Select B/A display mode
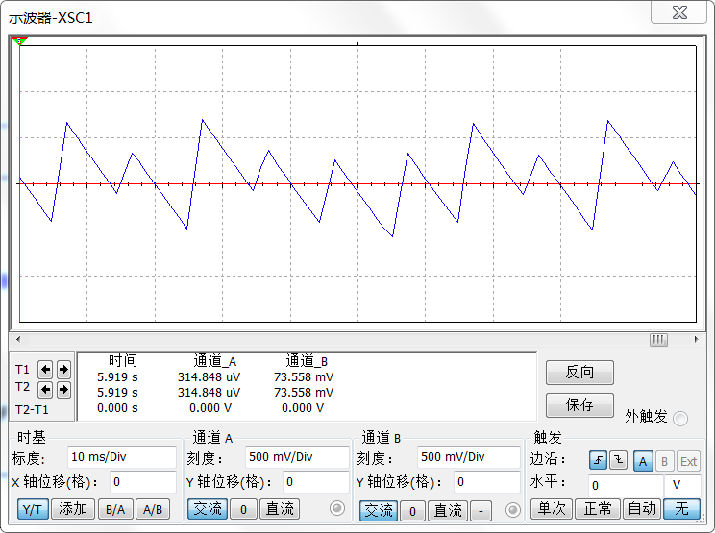Image resolution: width=715 pixels, height=533 pixels. (115, 509)
